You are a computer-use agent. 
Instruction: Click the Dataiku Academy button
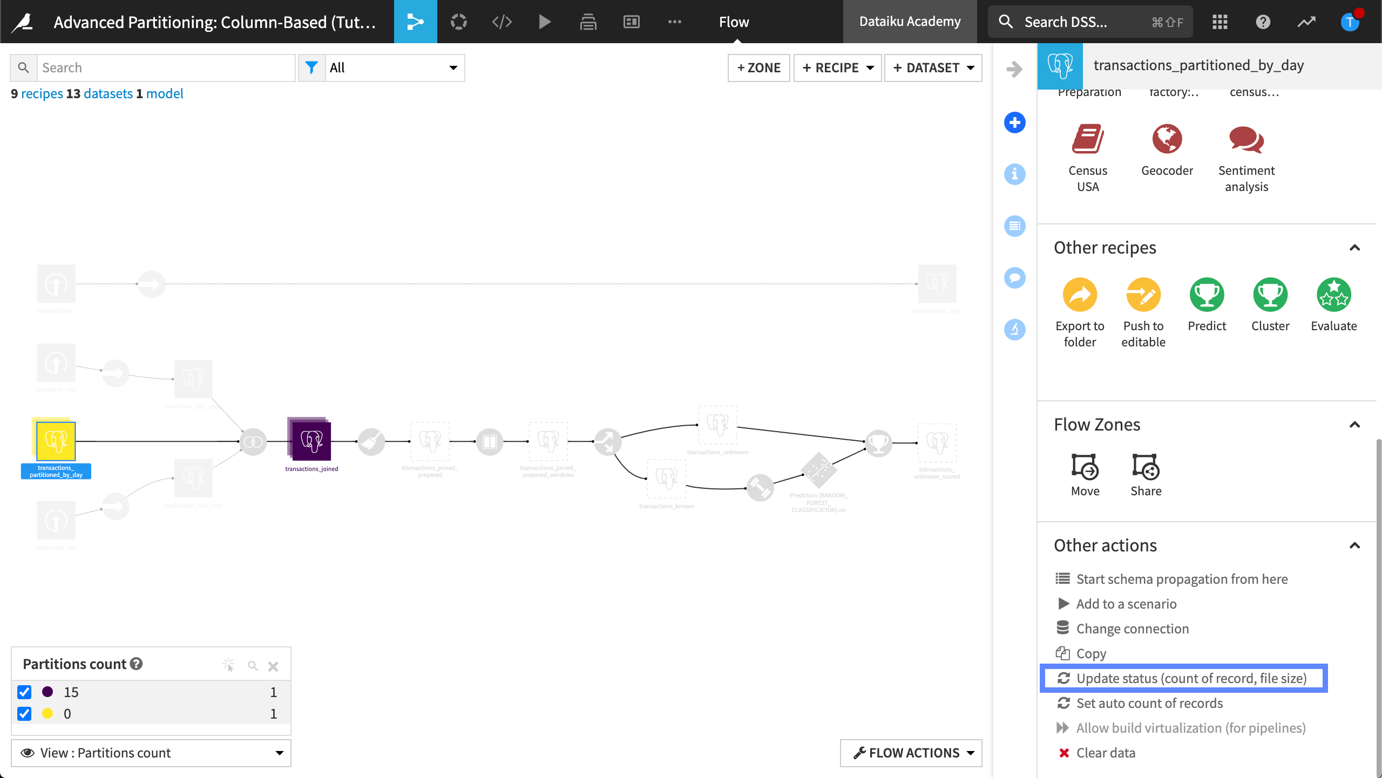click(910, 22)
